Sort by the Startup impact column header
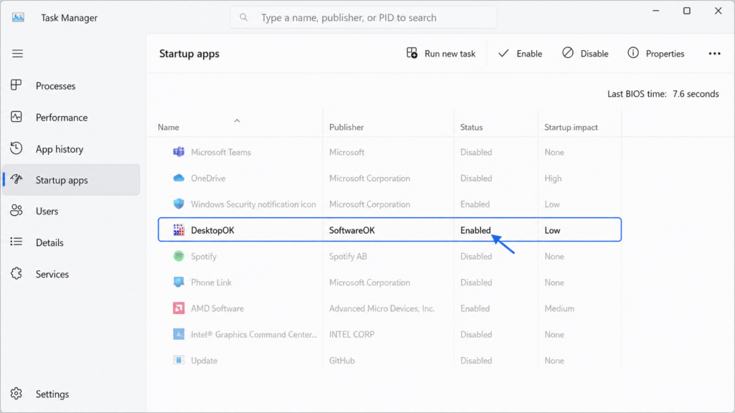This screenshot has width=735, height=413. point(571,128)
